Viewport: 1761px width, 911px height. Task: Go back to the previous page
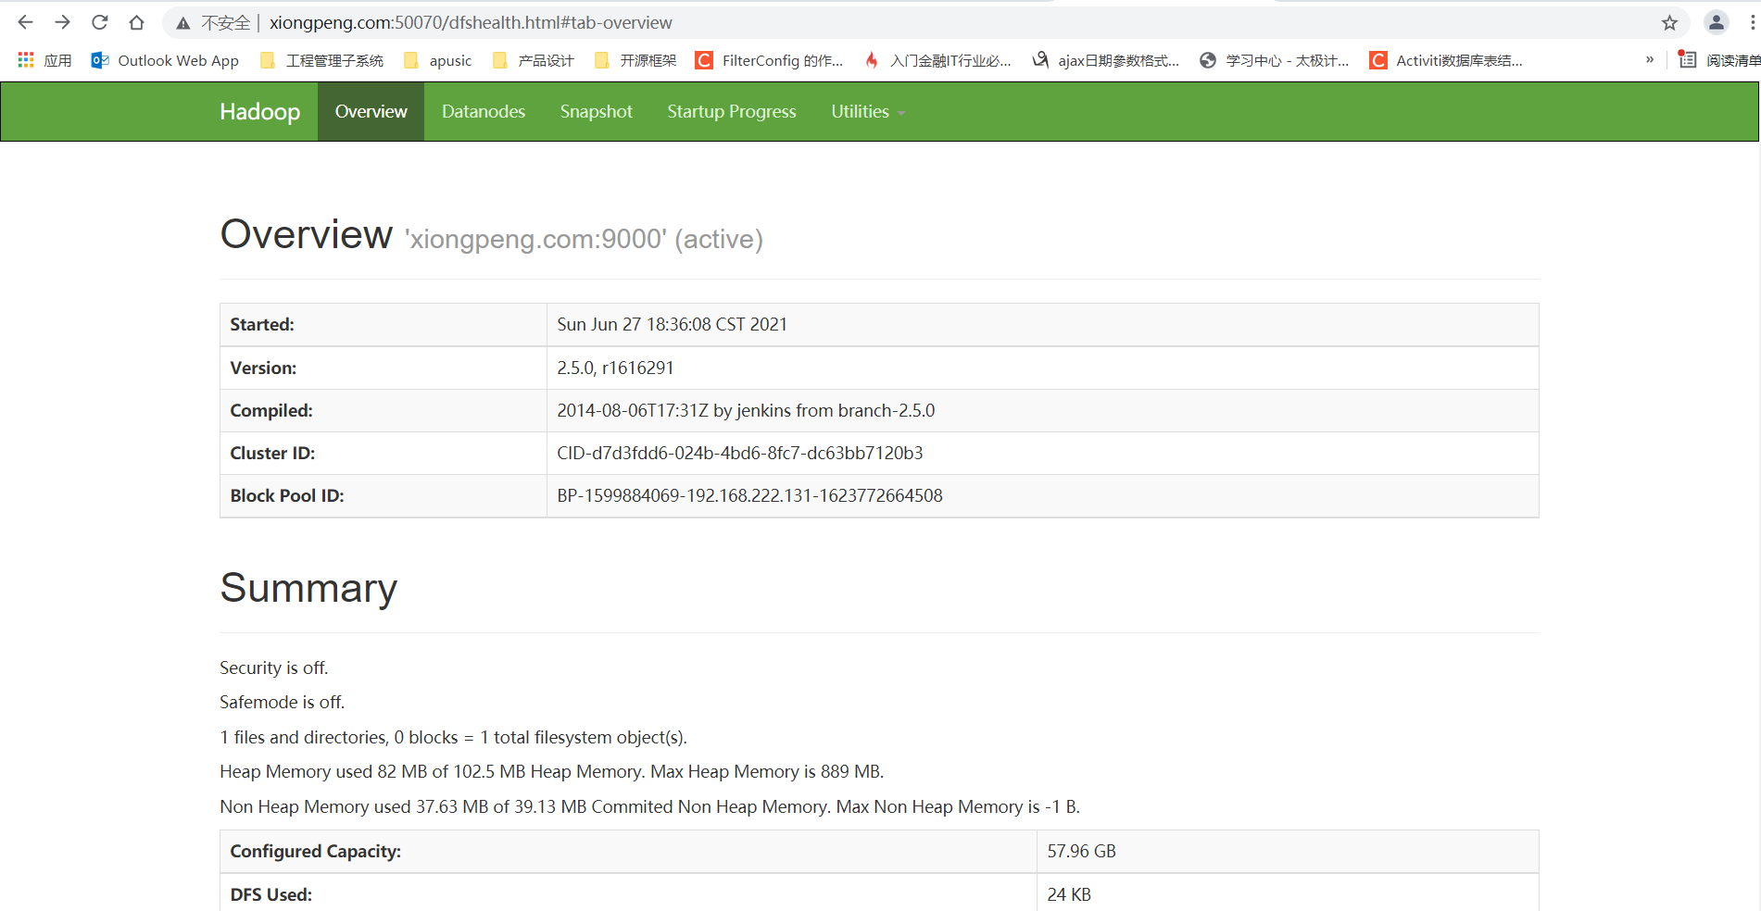click(x=26, y=22)
